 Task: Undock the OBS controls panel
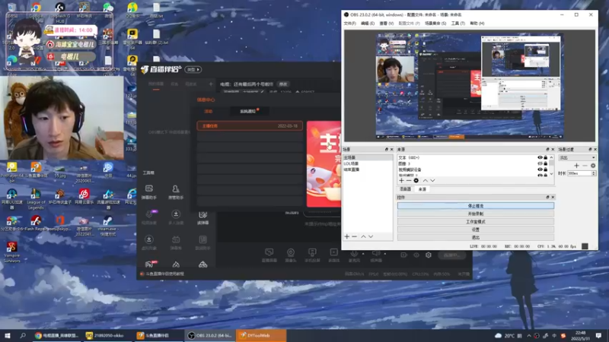point(547,198)
